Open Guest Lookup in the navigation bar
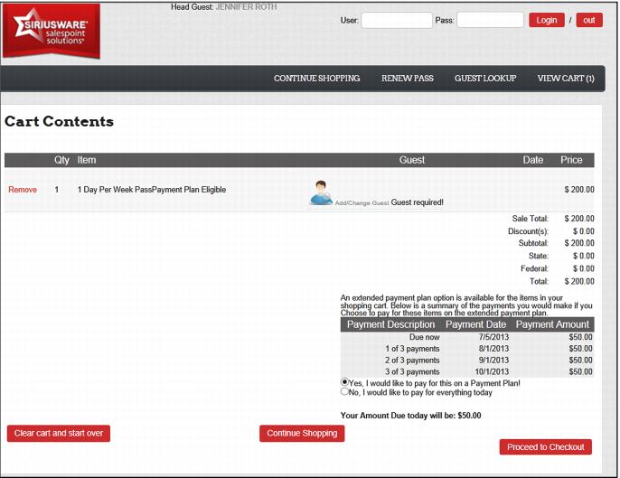This screenshot has height=478, width=620. [485, 79]
